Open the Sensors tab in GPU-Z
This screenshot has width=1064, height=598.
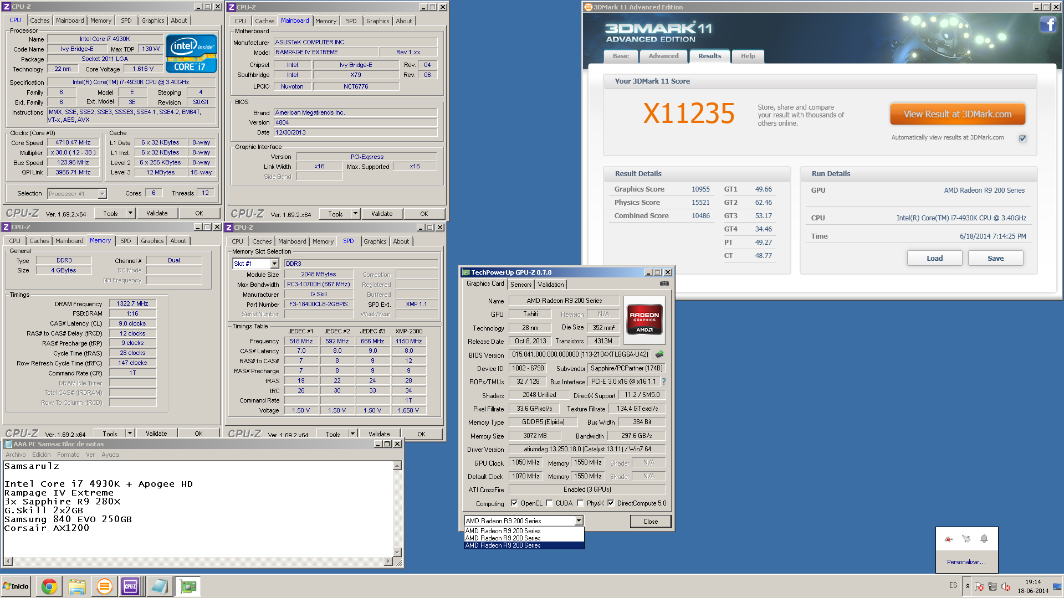pos(521,285)
